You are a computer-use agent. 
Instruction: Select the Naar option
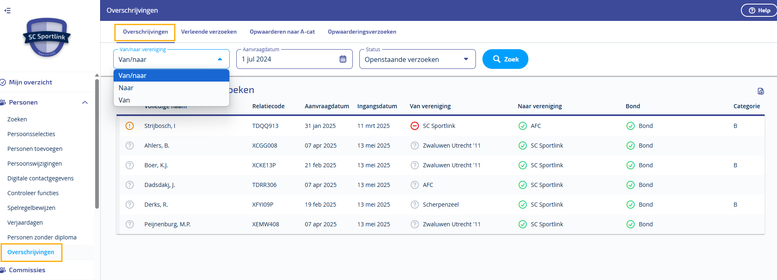click(171, 88)
